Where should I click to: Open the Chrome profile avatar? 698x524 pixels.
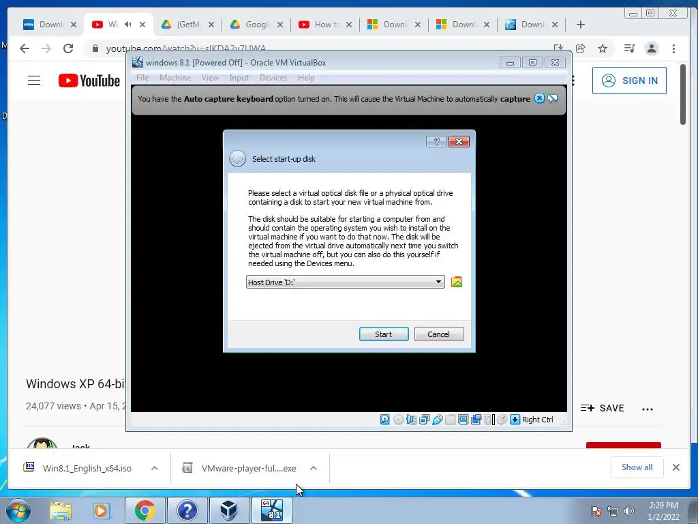(652, 48)
